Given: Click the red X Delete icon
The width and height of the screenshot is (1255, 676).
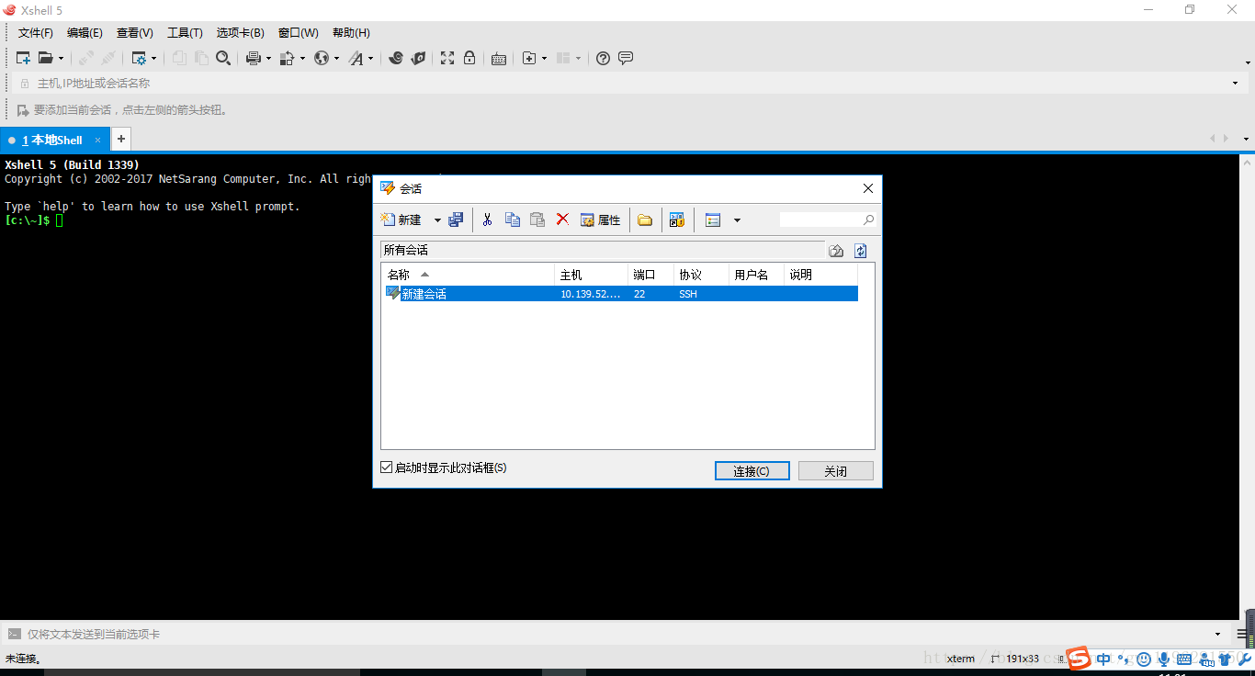Looking at the screenshot, I should 562,220.
